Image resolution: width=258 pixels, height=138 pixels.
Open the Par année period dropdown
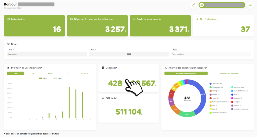(x=47, y=54)
